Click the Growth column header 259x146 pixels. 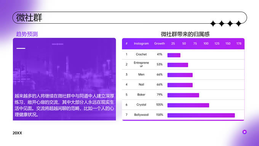(160, 43)
